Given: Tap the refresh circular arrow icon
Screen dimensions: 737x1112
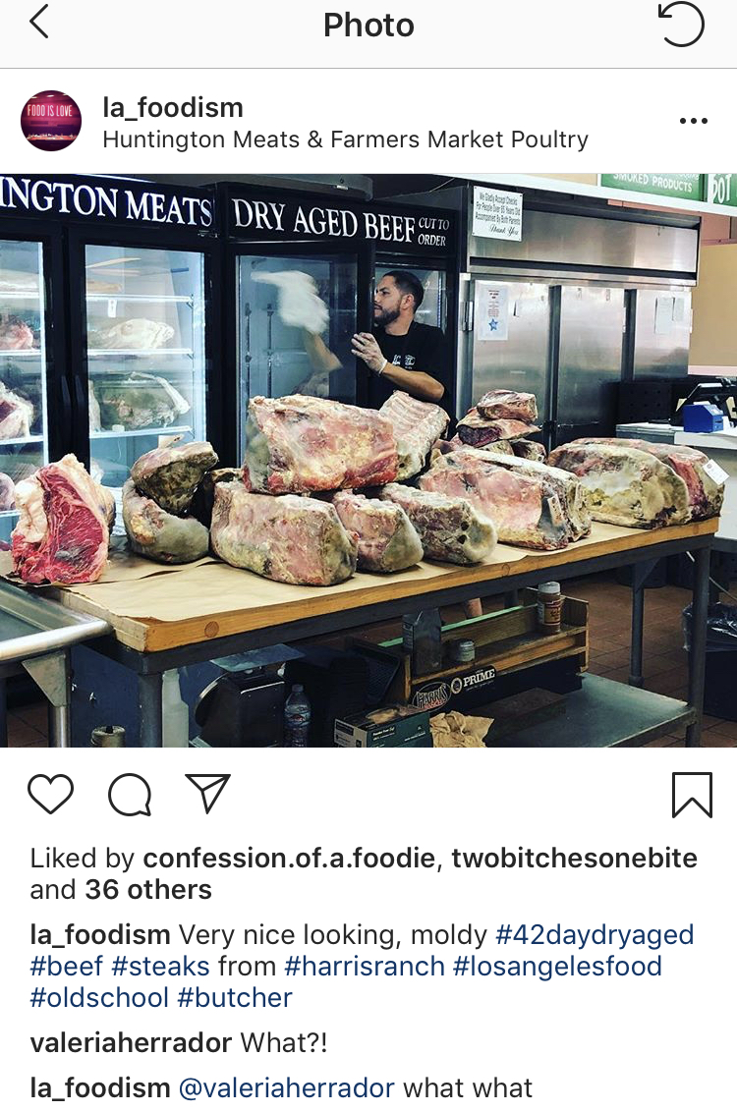Looking at the screenshot, I should (x=680, y=25).
